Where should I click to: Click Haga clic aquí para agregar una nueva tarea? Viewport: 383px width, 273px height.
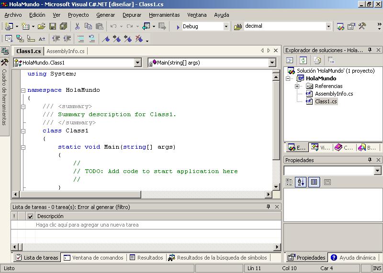point(87,225)
